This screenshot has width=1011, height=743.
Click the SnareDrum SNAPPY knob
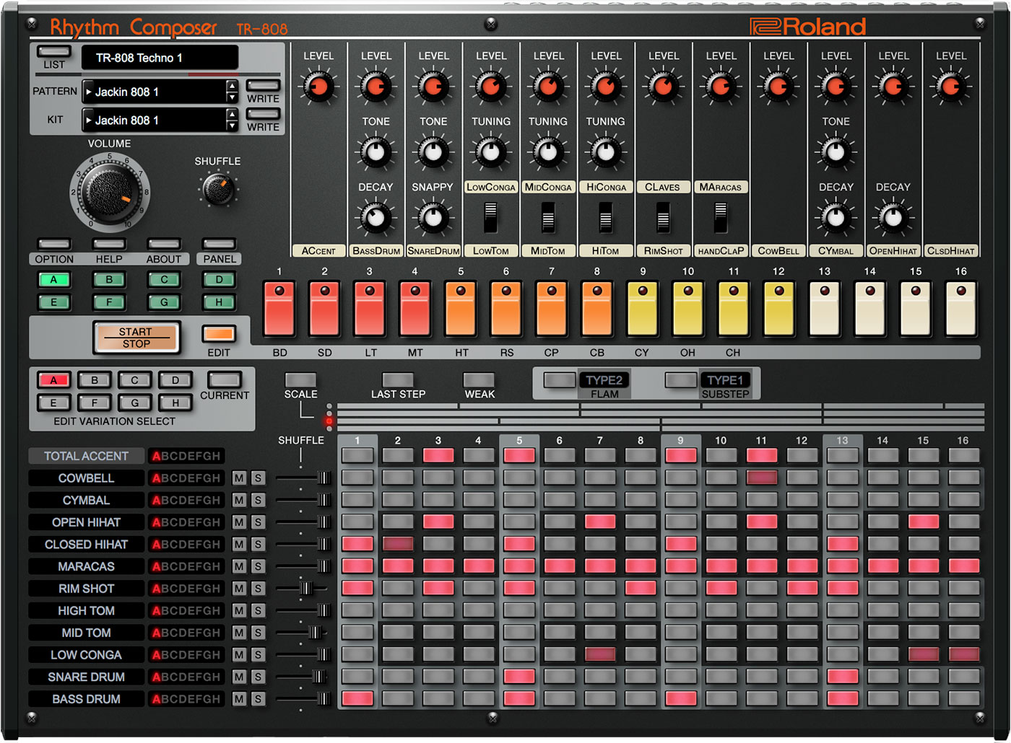pyautogui.click(x=433, y=217)
